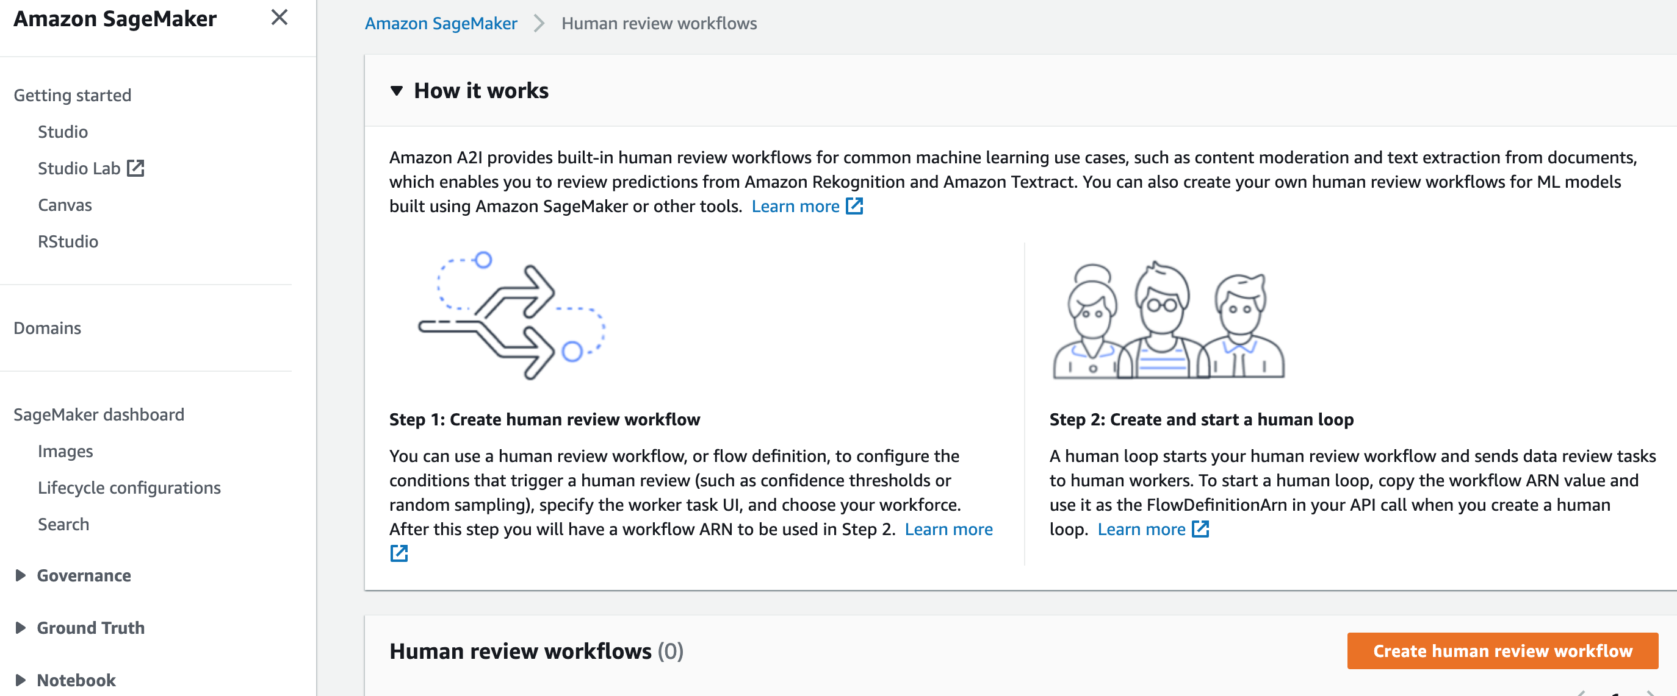Open the Amazon SageMaker breadcrumb link
This screenshot has height=696, width=1677.
(441, 24)
